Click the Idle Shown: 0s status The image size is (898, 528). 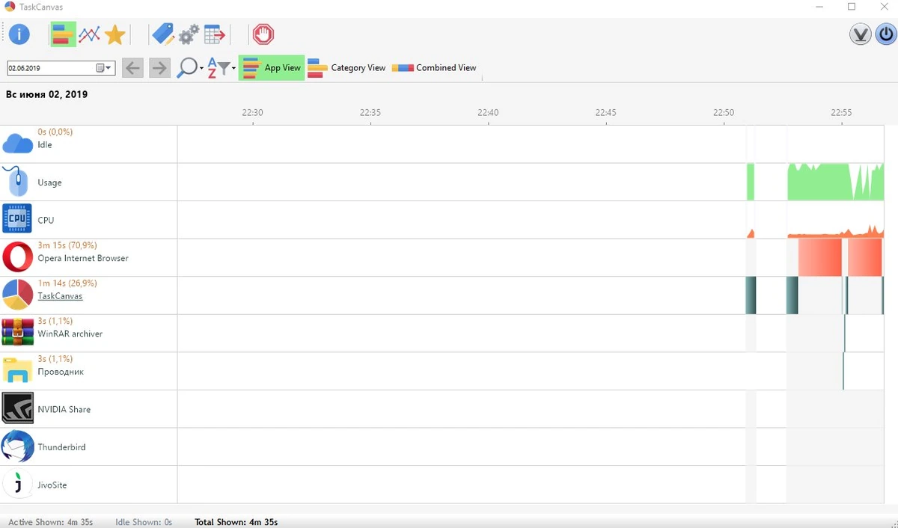144,522
